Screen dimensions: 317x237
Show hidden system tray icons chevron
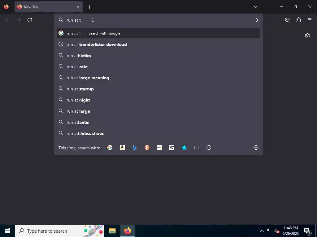pos(262,231)
